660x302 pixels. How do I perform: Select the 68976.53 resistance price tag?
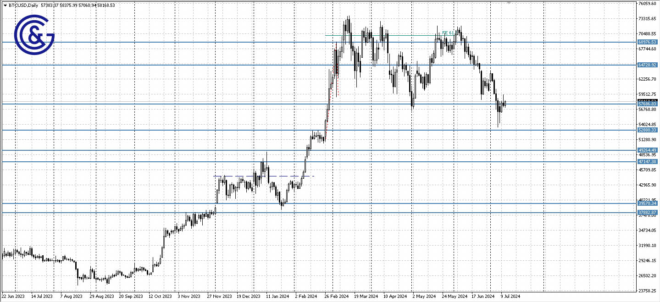648,42
